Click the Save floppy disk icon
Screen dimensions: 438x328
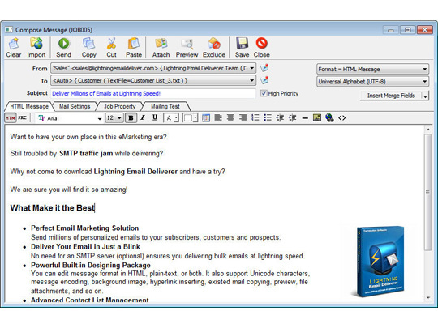[x=242, y=48]
